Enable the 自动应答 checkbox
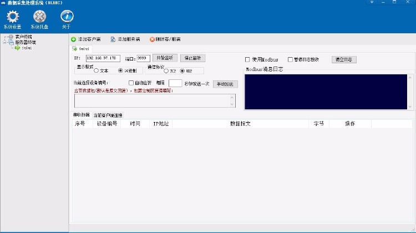The height and width of the screenshot is (233, 416). [x=131, y=83]
